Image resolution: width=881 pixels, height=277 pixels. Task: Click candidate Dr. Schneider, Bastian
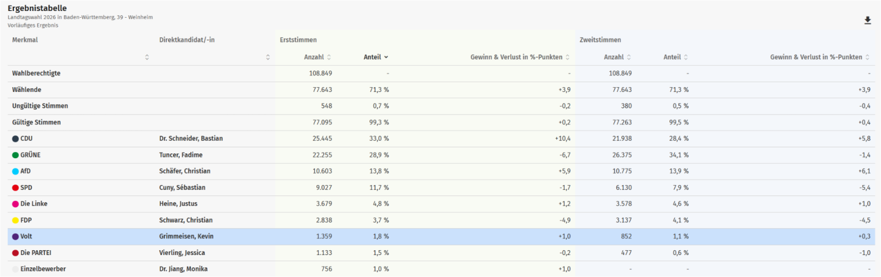point(191,139)
